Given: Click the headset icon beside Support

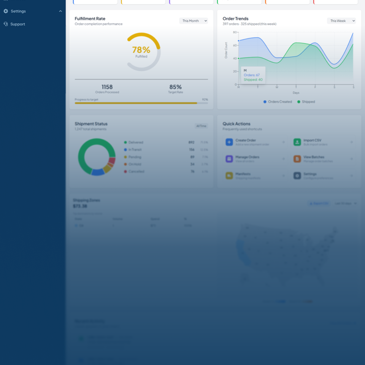Looking at the screenshot, I should pyautogui.click(x=6, y=24).
